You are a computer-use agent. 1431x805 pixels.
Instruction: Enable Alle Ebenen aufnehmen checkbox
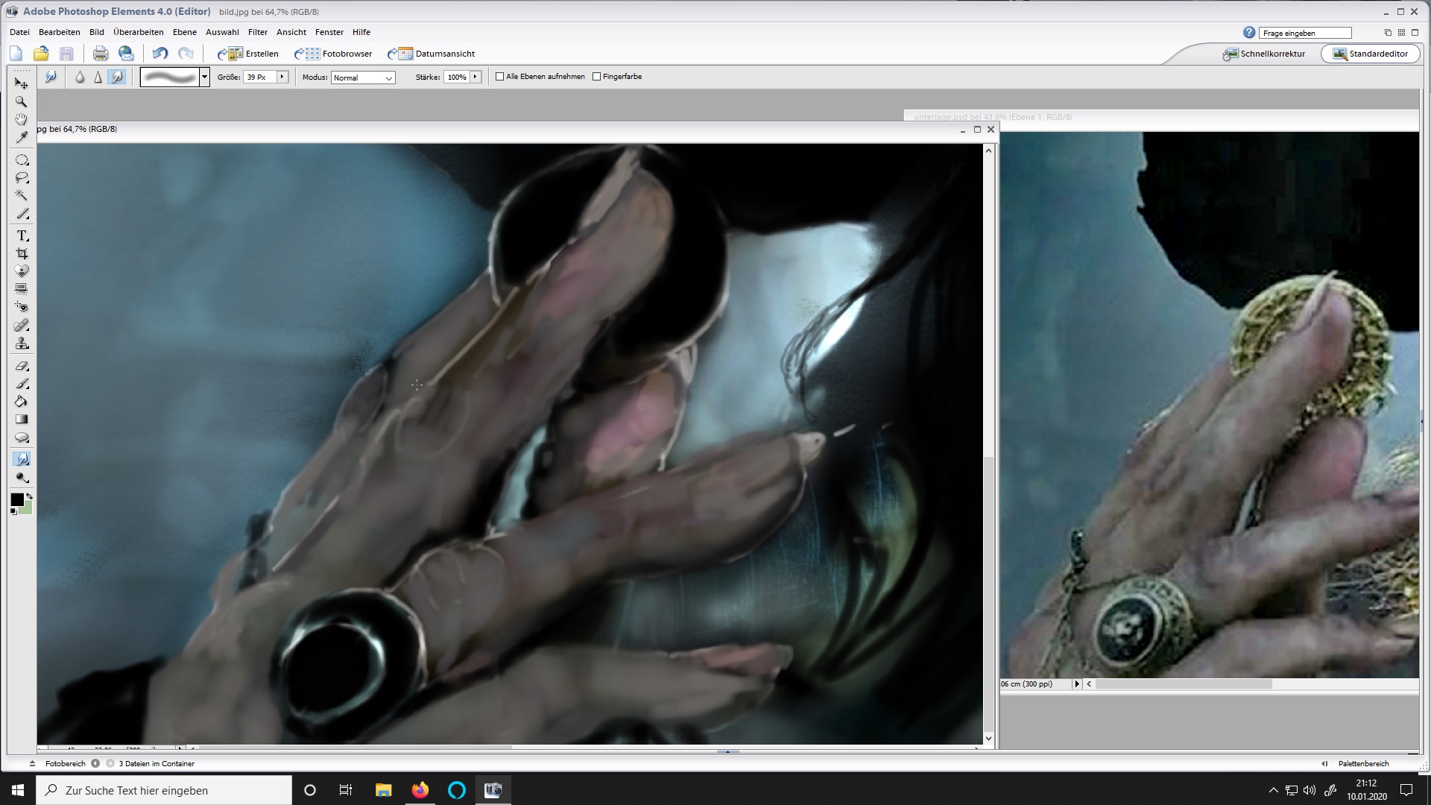pos(500,77)
